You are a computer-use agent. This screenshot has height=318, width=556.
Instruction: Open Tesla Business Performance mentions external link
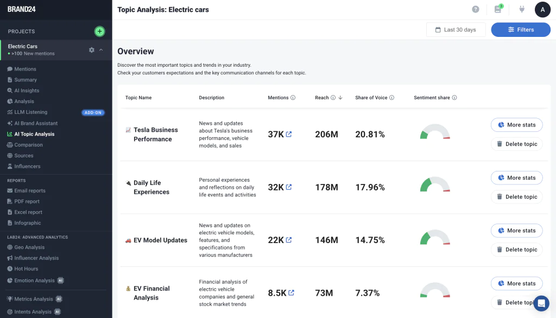click(x=289, y=134)
